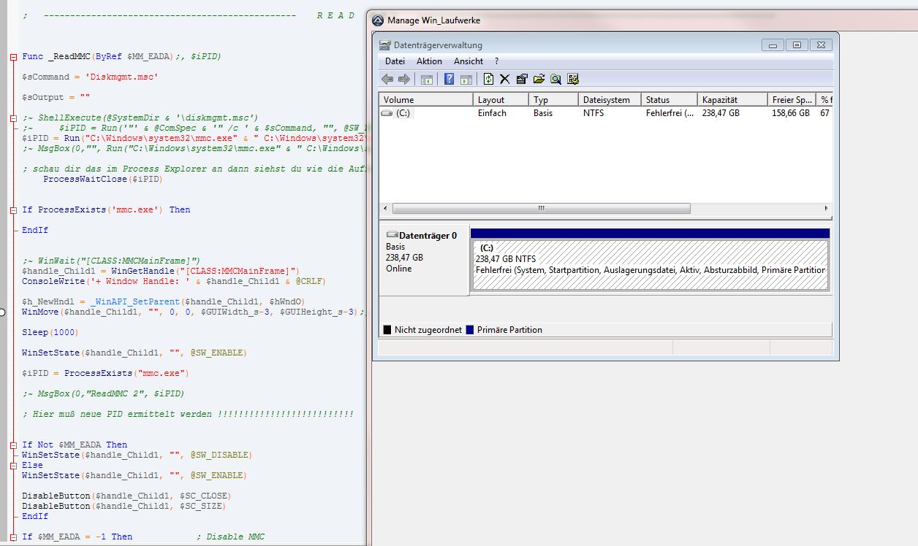
Task: Click the open folder toolbar icon
Action: coord(539,79)
